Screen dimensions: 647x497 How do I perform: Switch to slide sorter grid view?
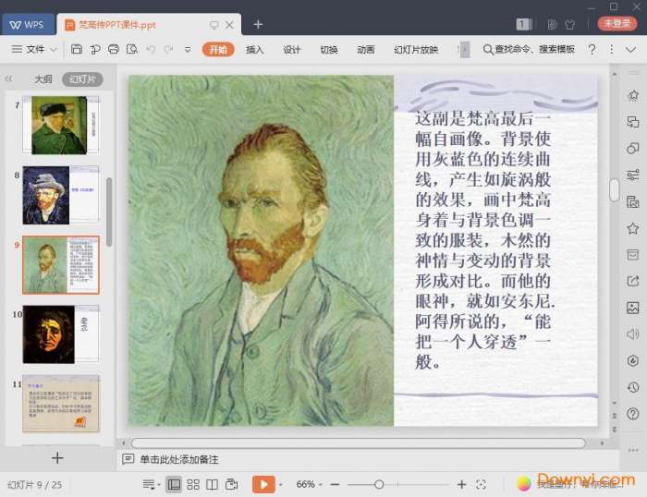[193, 484]
